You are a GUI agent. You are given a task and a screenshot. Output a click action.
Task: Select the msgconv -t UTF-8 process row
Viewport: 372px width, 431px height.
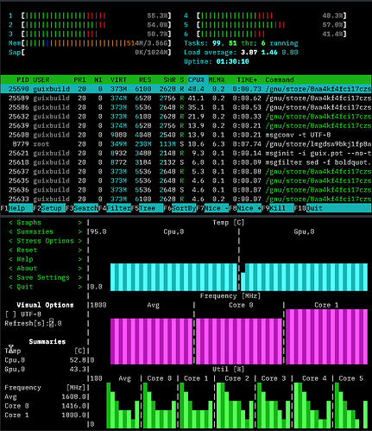coord(186,135)
